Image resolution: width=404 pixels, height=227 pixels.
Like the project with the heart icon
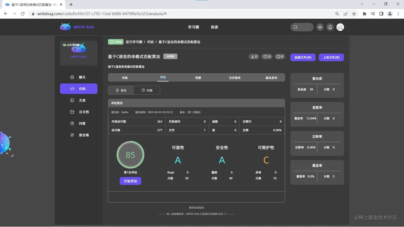tap(265, 57)
